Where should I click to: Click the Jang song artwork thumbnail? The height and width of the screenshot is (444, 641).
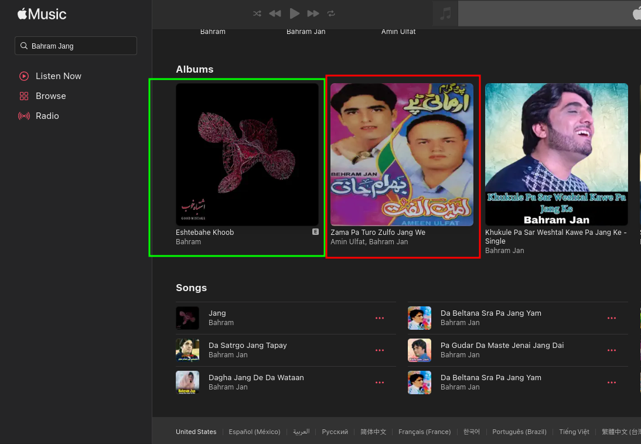coord(187,318)
